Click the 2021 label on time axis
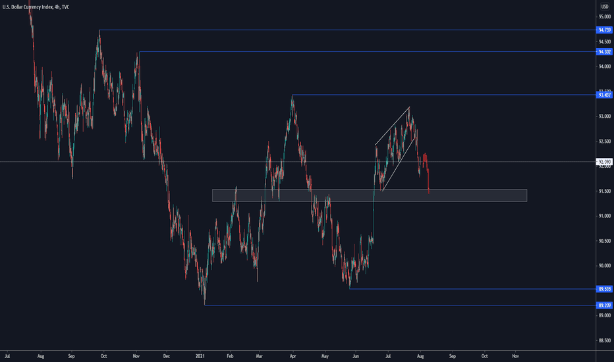 (x=200, y=356)
